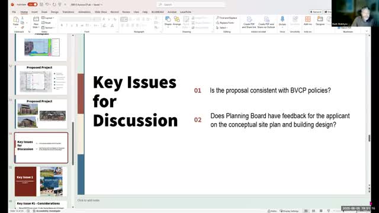The image size is (379, 213).
Task: Open the Select dropdown in Editing
Action: tap(222, 28)
